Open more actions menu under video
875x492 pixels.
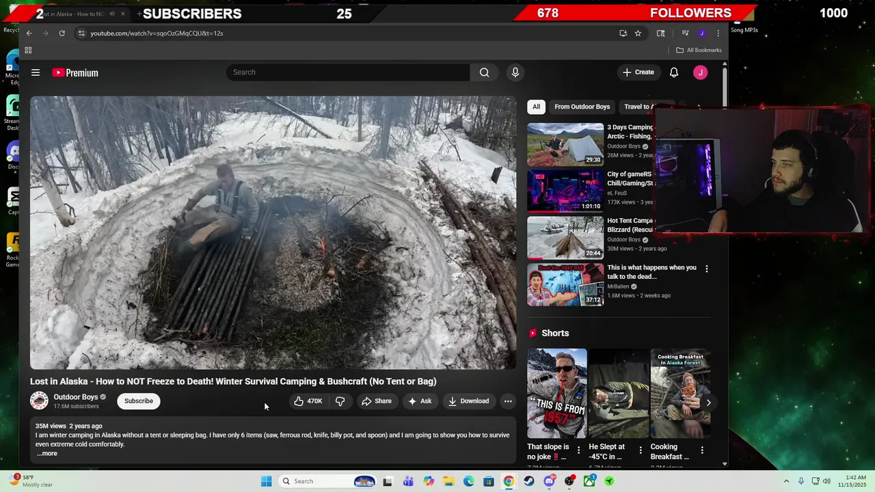(508, 401)
